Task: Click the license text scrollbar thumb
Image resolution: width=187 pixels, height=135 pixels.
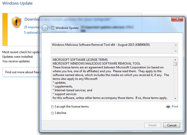Action: (x=175, y=64)
